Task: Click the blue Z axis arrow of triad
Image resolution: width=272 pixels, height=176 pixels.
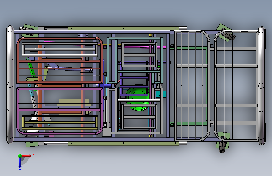Action: (20, 163)
